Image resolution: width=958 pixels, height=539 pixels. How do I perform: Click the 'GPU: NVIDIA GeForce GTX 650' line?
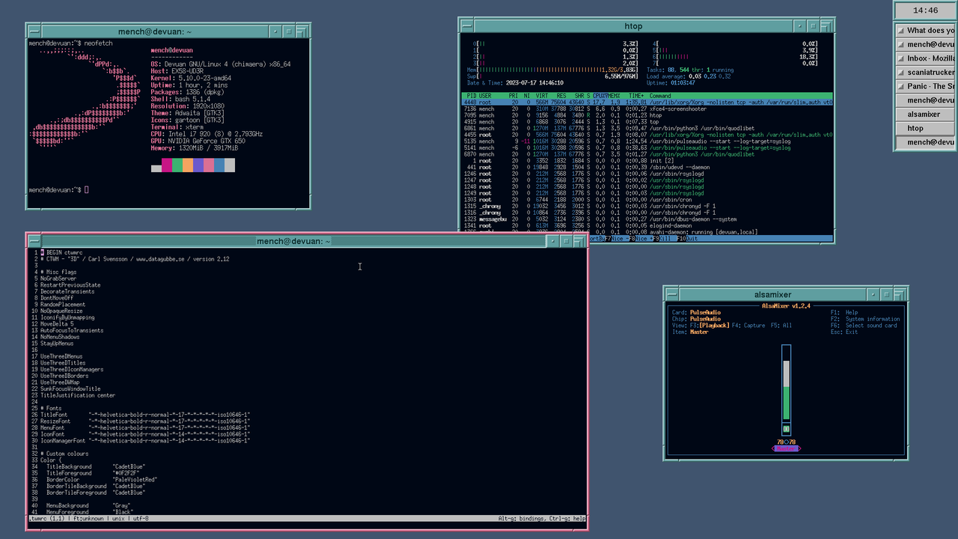pyautogui.click(x=198, y=141)
